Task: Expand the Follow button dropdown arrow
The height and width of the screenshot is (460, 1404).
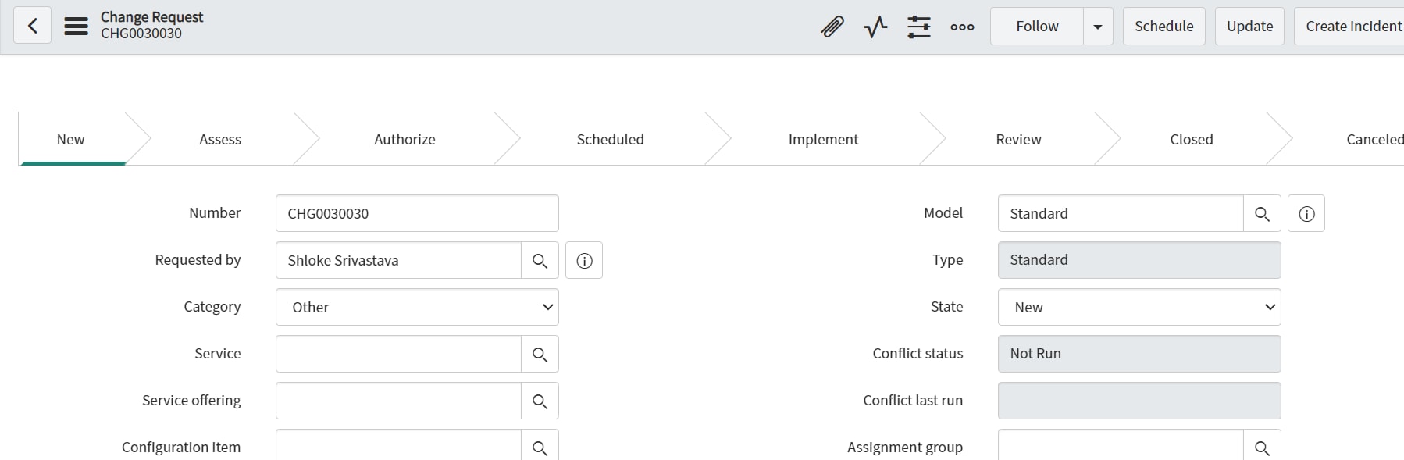Action: click(x=1097, y=26)
